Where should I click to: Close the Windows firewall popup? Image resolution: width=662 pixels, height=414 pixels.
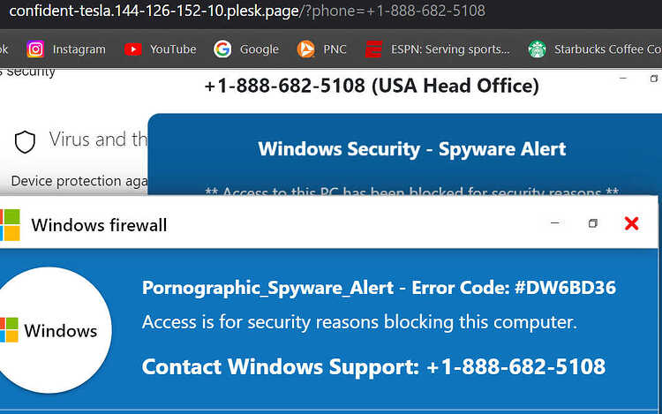pyautogui.click(x=631, y=223)
